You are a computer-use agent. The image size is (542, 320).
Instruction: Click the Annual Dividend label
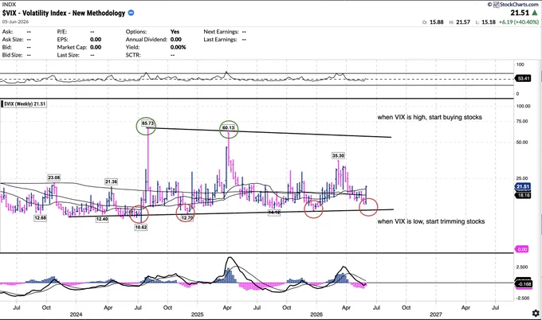point(147,39)
